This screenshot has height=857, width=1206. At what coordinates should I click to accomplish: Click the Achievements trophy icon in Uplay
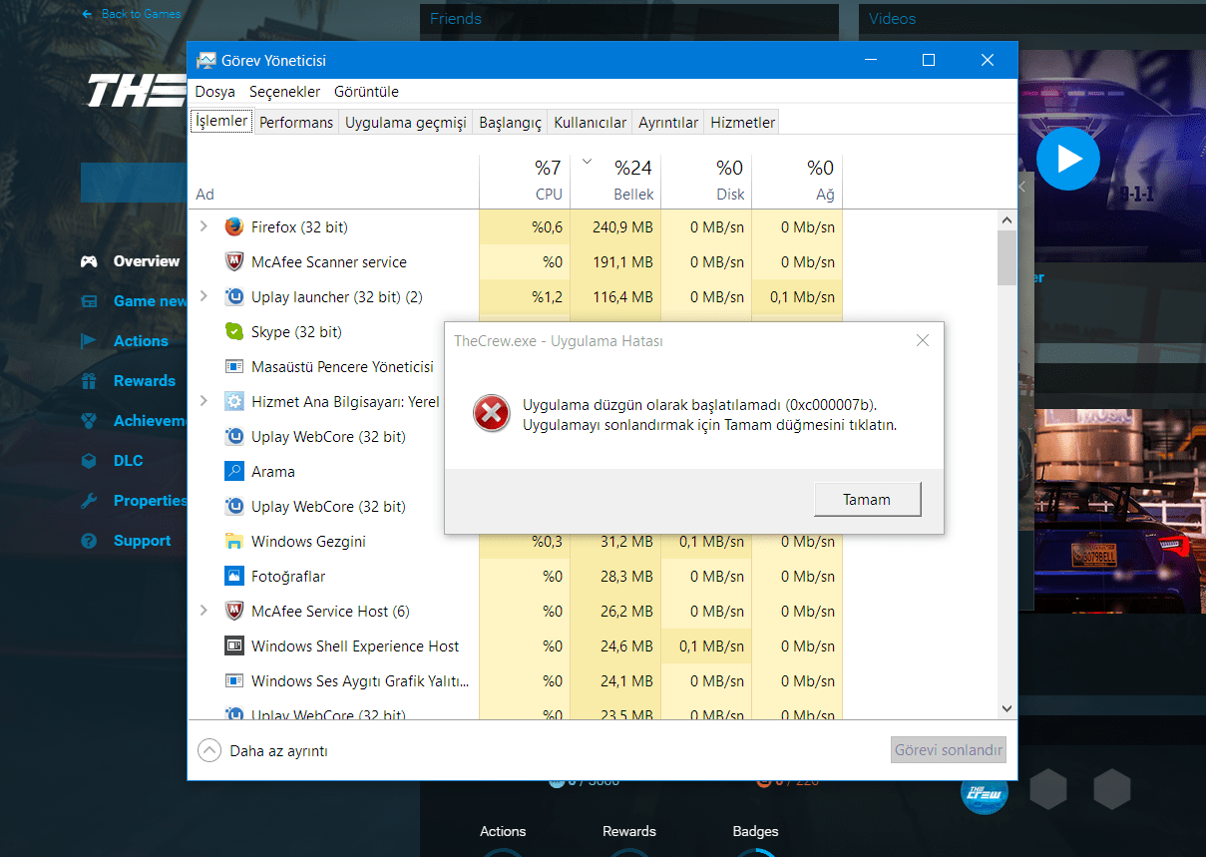90,421
